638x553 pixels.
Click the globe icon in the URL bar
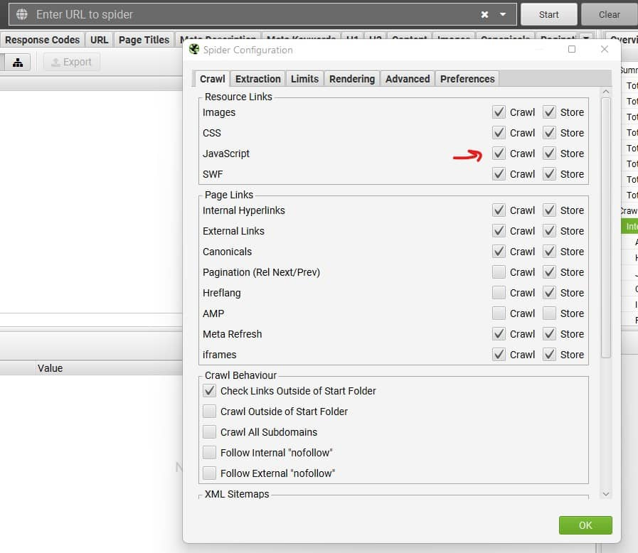(x=21, y=14)
